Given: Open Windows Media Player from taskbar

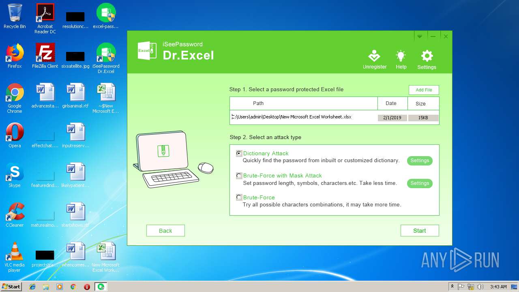Looking at the screenshot, I should point(60,287).
